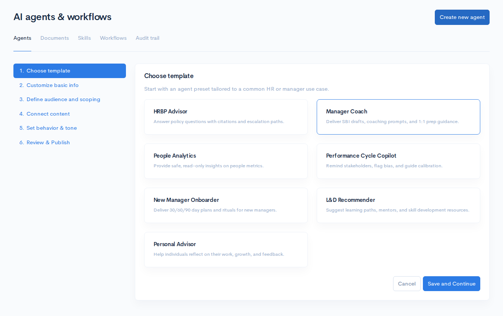Select the HRBP Advisor template card
The image size is (503, 316).
pyautogui.click(x=226, y=117)
